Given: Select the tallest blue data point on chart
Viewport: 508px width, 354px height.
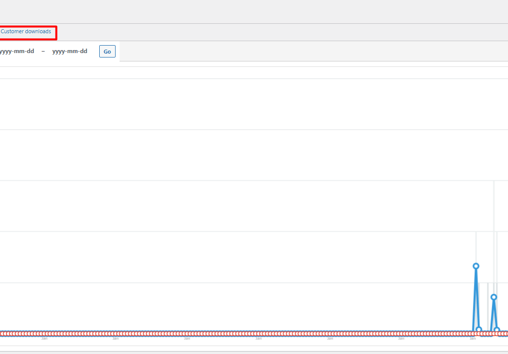Looking at the screenshot, I should [476, 266].
